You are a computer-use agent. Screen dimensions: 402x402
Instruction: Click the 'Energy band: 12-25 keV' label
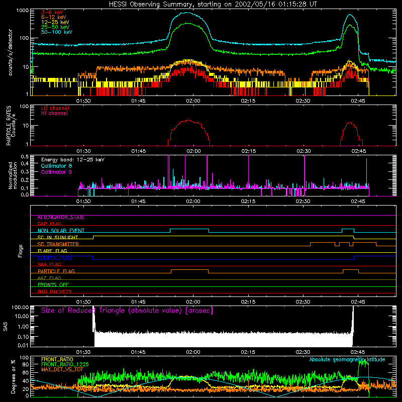73,160
